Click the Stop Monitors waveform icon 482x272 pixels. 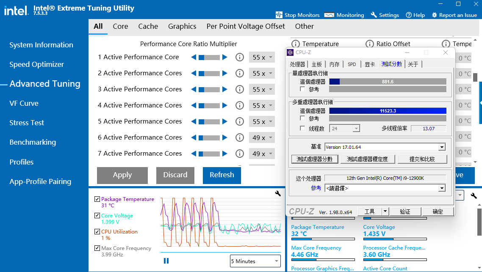point(279,15)
